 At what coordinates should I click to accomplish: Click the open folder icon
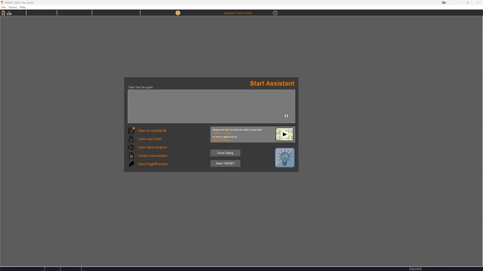131,131
